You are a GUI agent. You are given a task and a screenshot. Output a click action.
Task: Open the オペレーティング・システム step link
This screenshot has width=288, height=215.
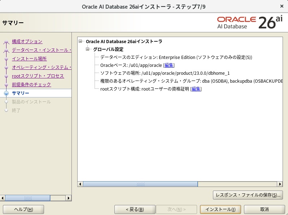[42, 67]
